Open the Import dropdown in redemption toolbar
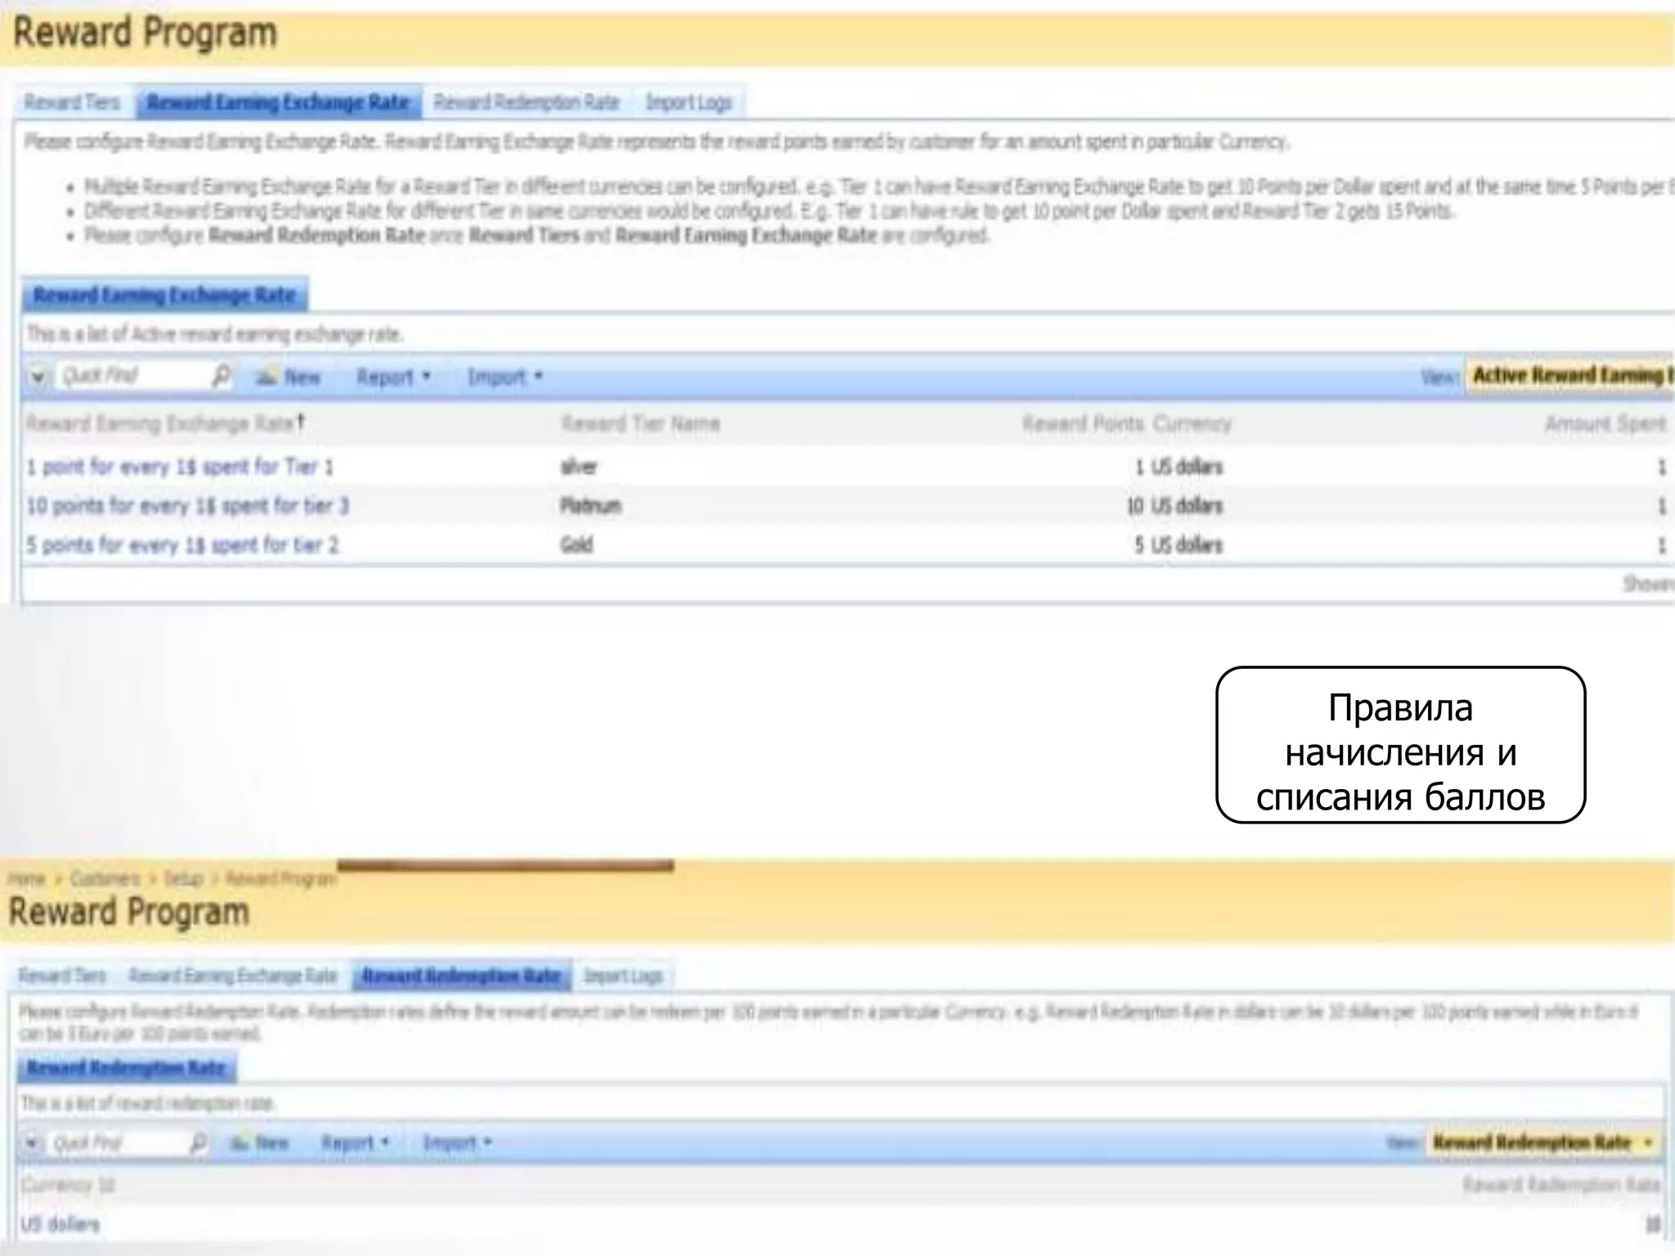Screen dimensions: 1675x1256 (x=457, y=1142)
